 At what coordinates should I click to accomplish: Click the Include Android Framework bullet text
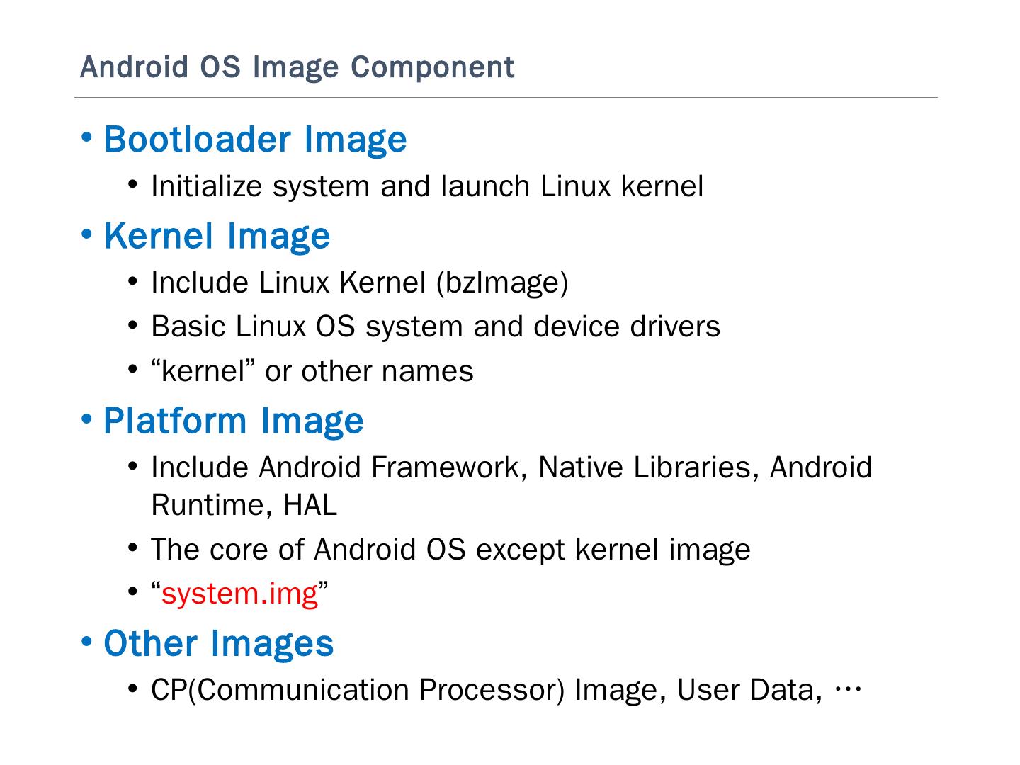[x=511, y=467]
